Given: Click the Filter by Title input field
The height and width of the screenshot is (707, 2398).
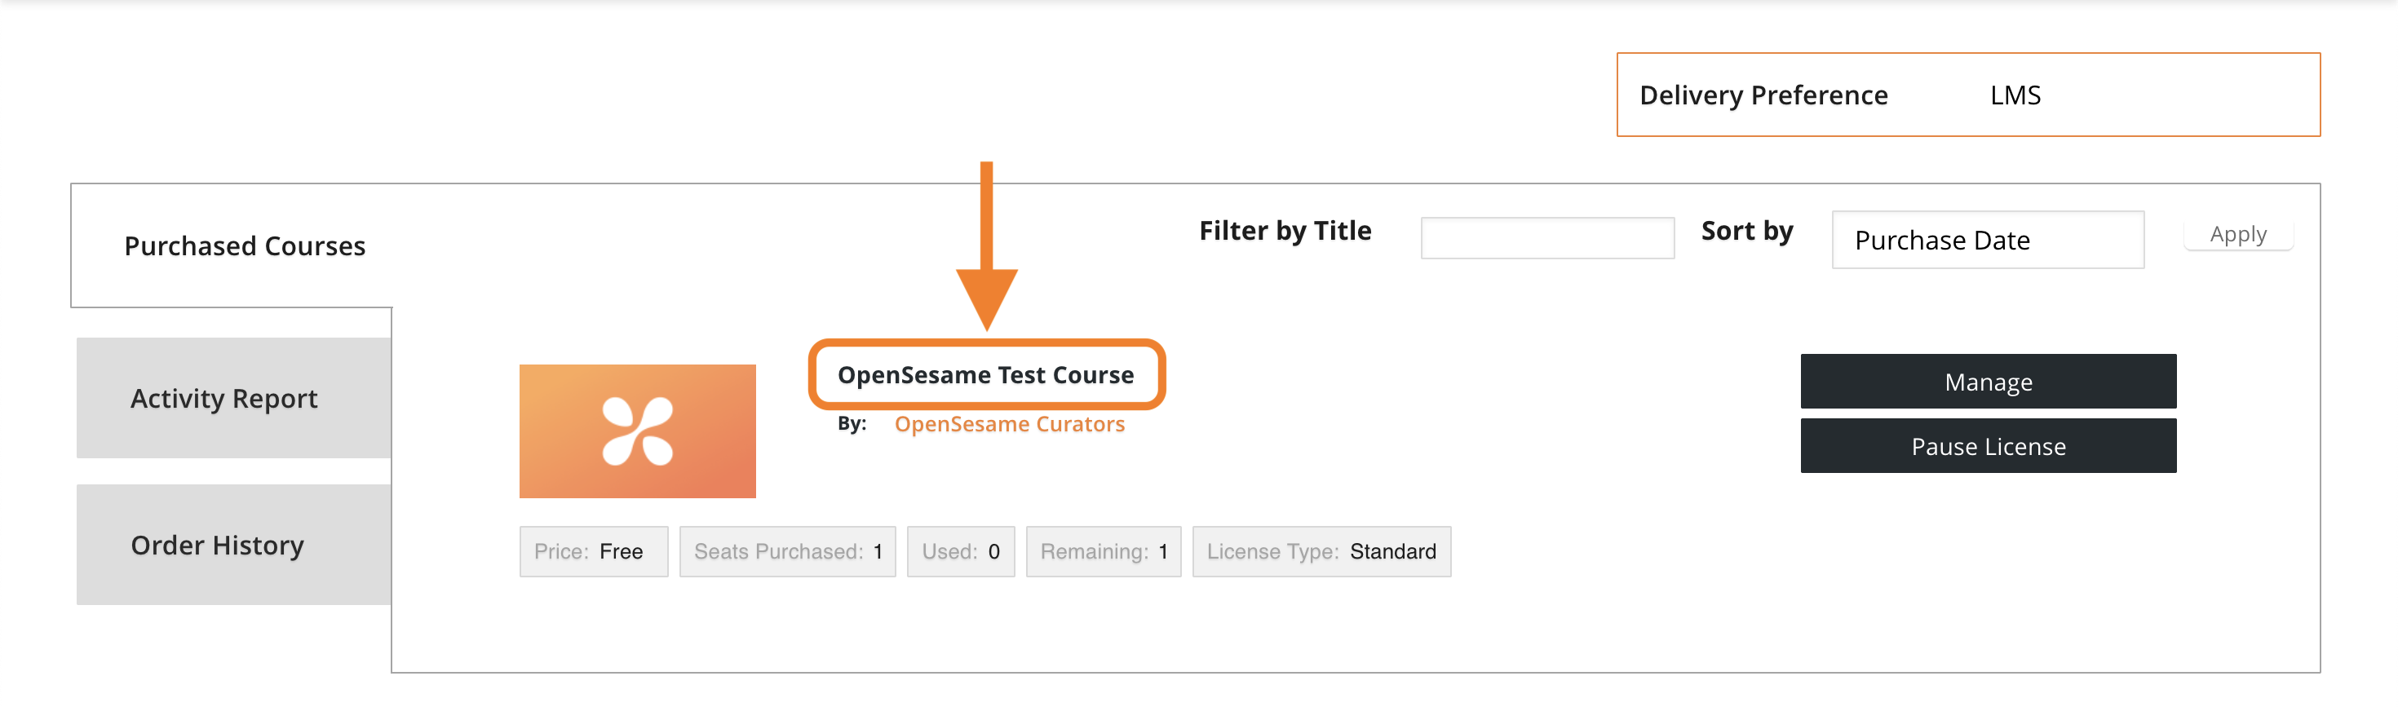Looking at the screenshot, I should pos(1548,237).
